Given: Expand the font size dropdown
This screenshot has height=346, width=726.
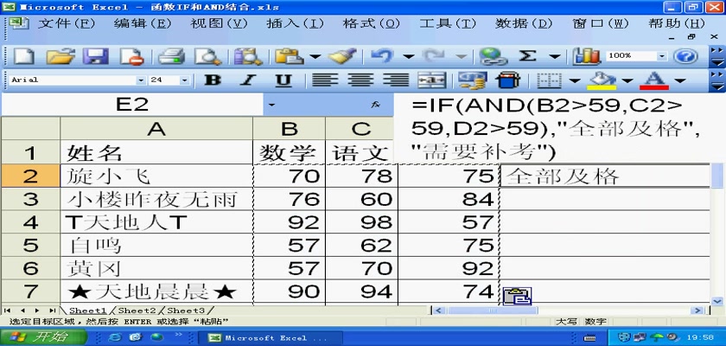Looking at the screenshot, I should [x=183, y=80].
